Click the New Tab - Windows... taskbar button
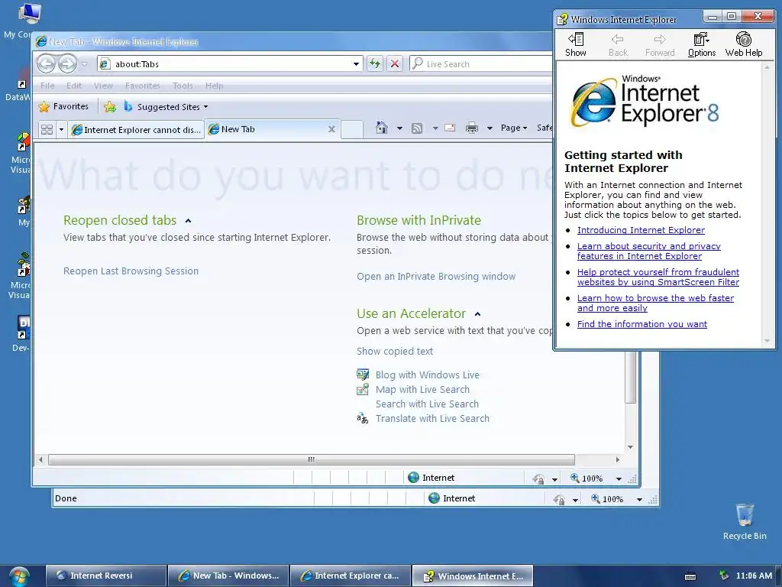The width and height of the screenshot is (782, 587). pos(228,576)
